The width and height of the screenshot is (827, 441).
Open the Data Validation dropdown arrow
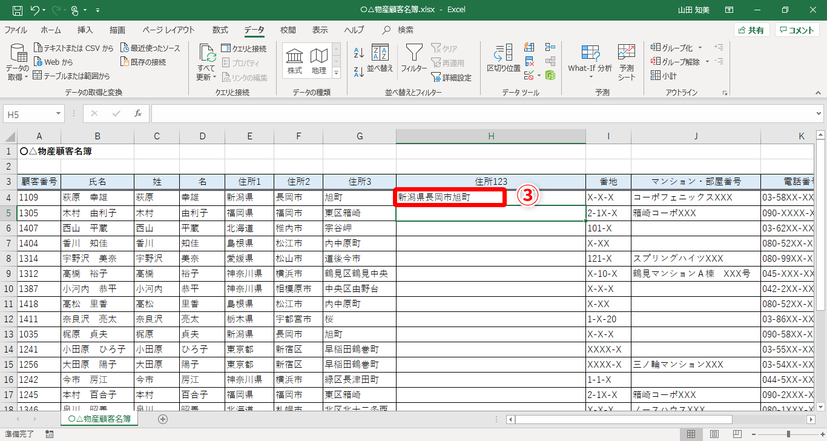[539, 76]
